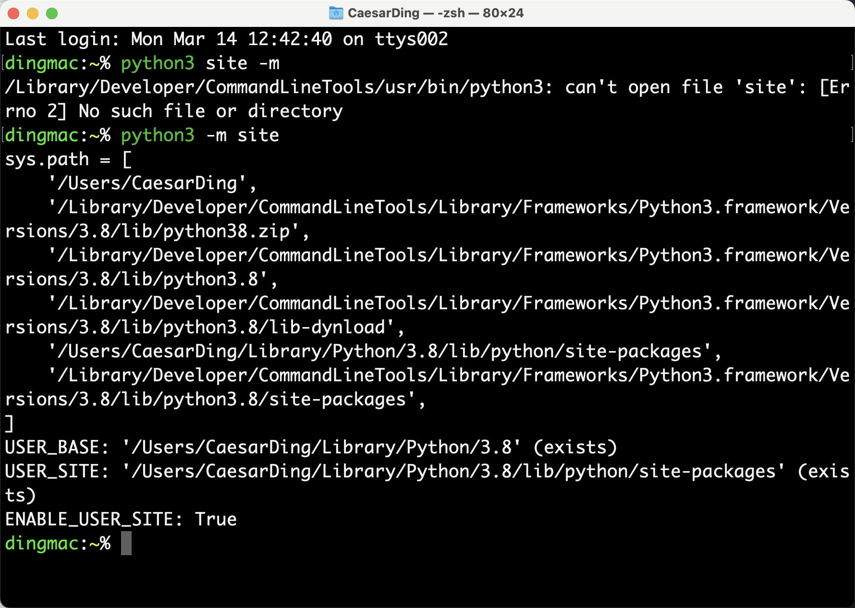Image resolution: width=855 pixels, height=608 pixels.
Task: Click the green 'dingmac' prompt at bottom
Action: [x=42, y=544]
